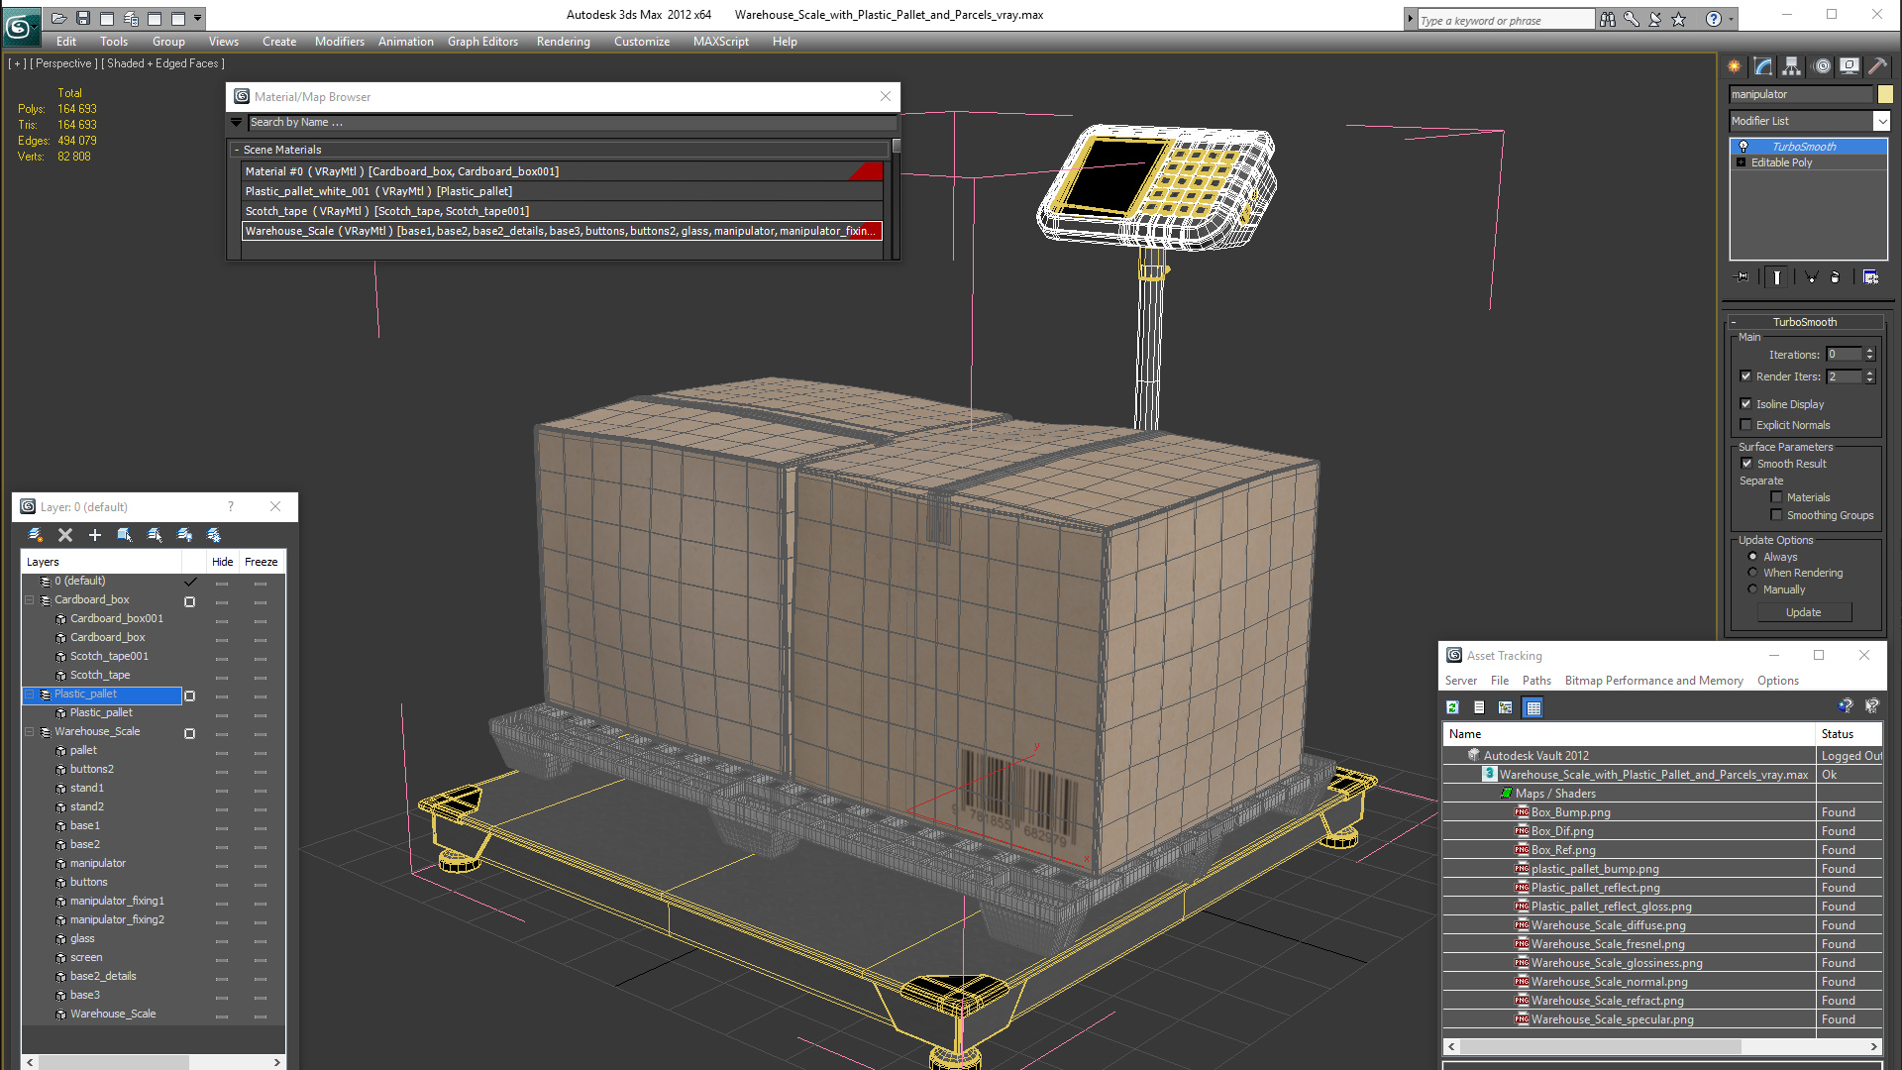This screenshot has width=1902, height=1070.
Task: Open the Rendering menu
Action: (x=563, y=42)
